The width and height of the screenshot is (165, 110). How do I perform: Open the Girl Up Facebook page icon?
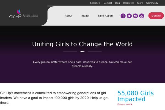123,16
